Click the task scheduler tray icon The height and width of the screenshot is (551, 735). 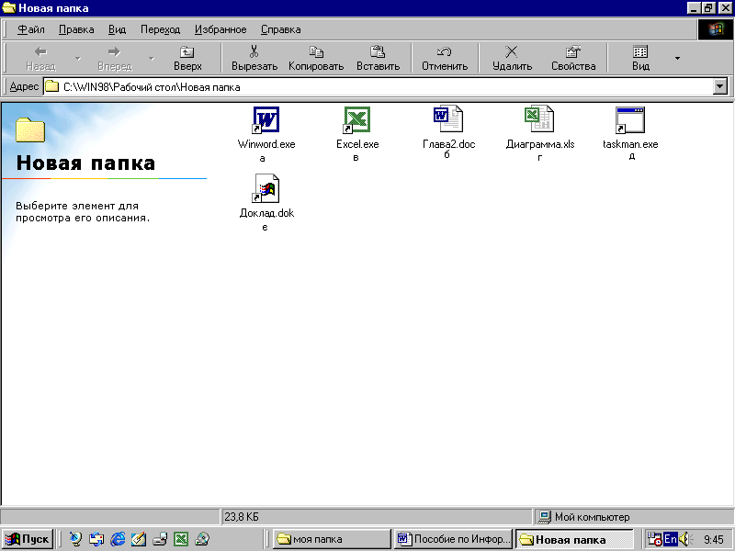point(654,539)
